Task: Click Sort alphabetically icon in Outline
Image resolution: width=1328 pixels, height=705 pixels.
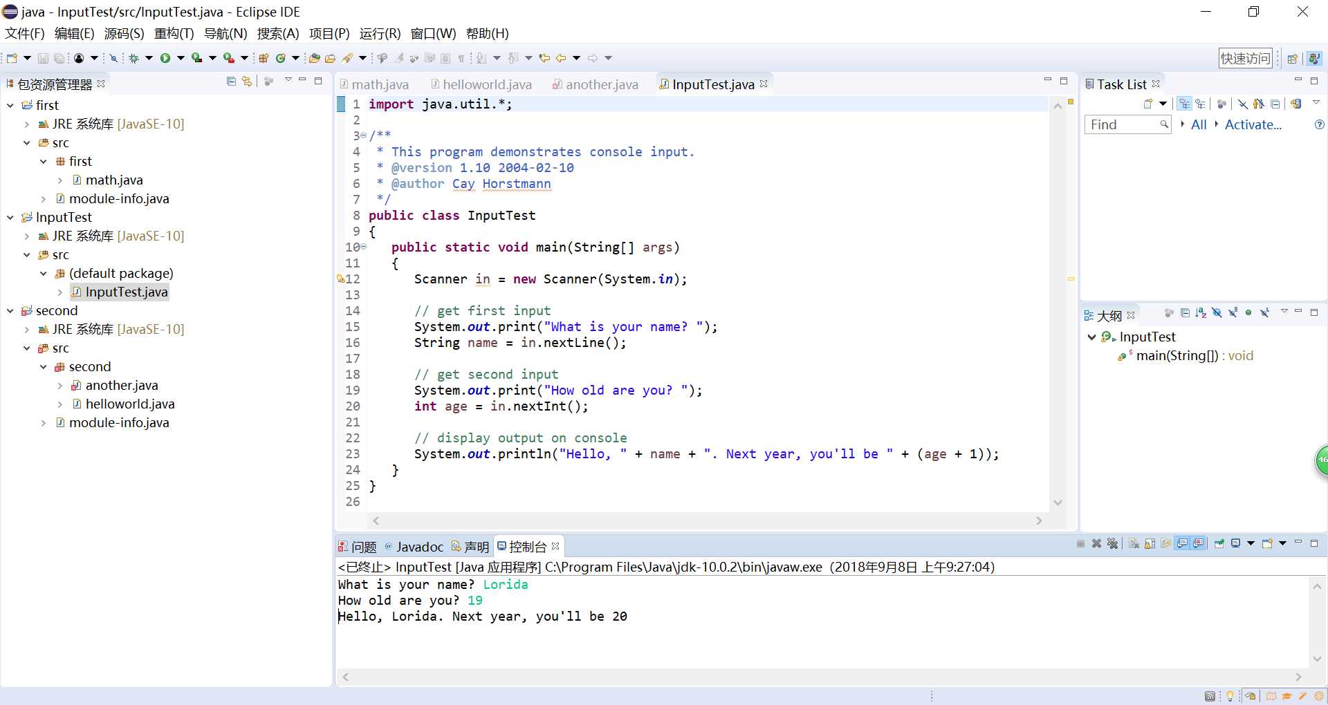Action: [x=1201, y=313]
